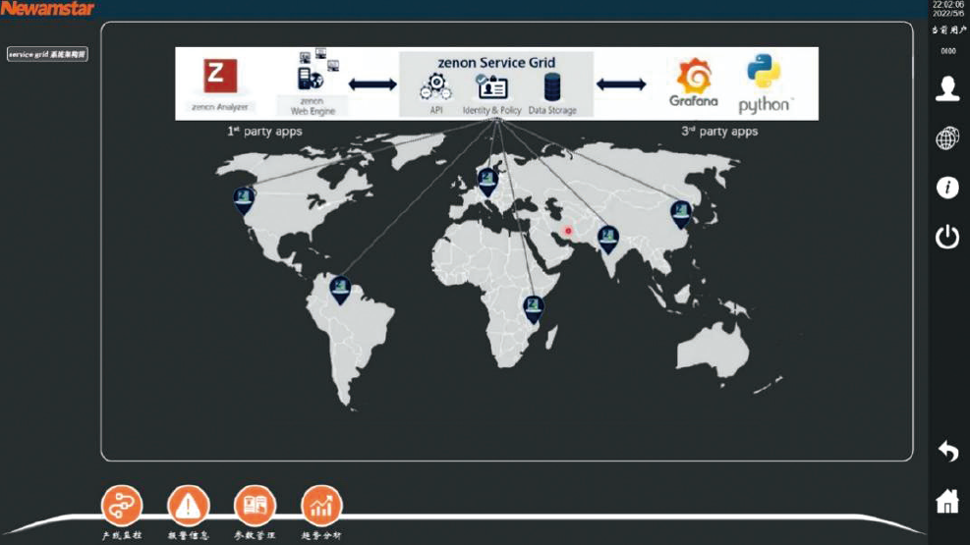Click the user profile silhouette icon
Image resolution: width=970 pixels, height=545 pixels.
tap(947, 88)
